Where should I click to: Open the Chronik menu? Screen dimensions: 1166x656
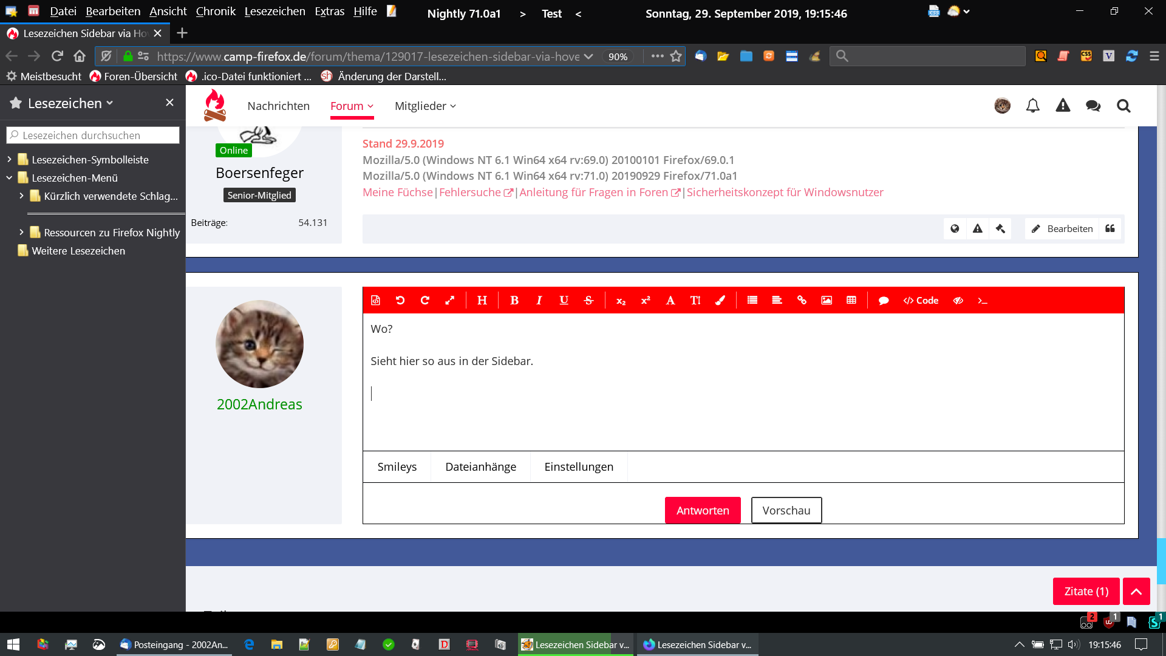click(216, 12)
